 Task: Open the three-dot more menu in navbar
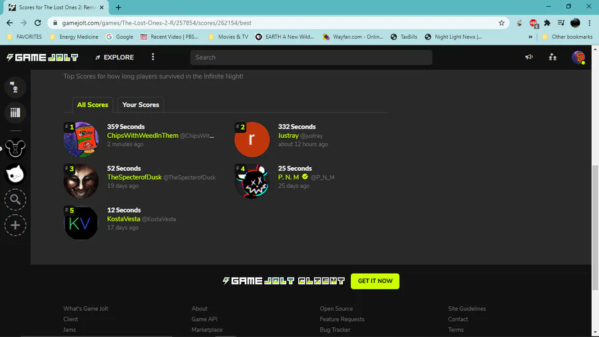pos(153,57)
